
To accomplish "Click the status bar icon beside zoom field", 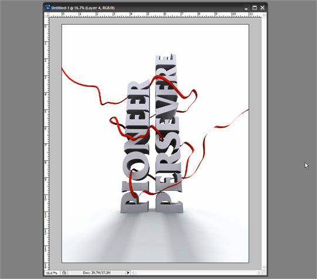I will [x=65, y=273].
